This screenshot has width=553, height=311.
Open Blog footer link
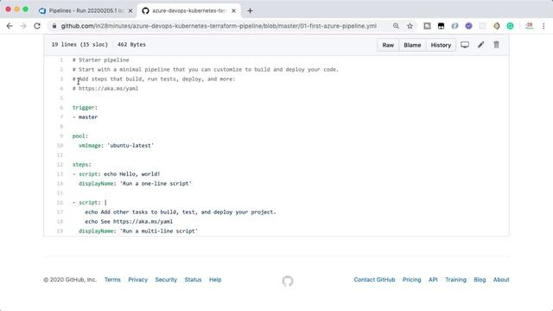[x=480, y=279]
